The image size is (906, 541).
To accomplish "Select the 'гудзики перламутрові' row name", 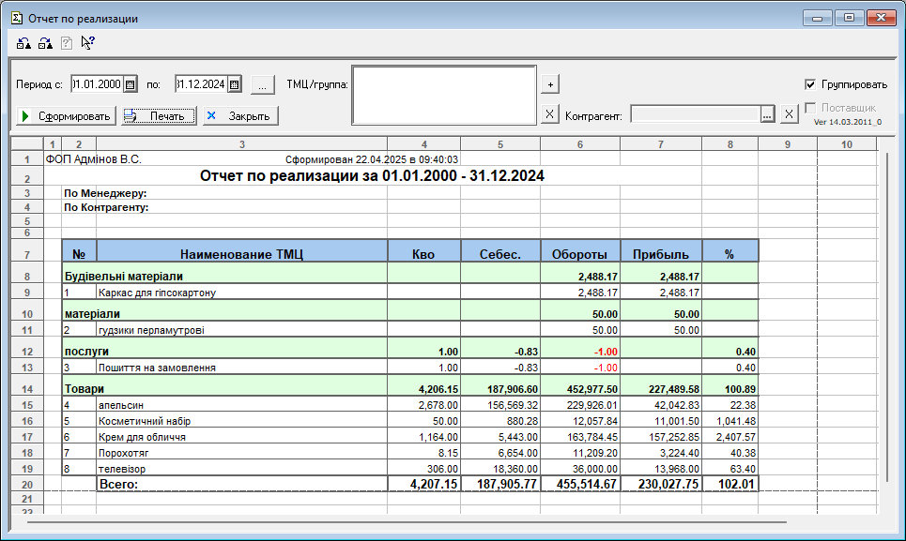I will 151,330.
